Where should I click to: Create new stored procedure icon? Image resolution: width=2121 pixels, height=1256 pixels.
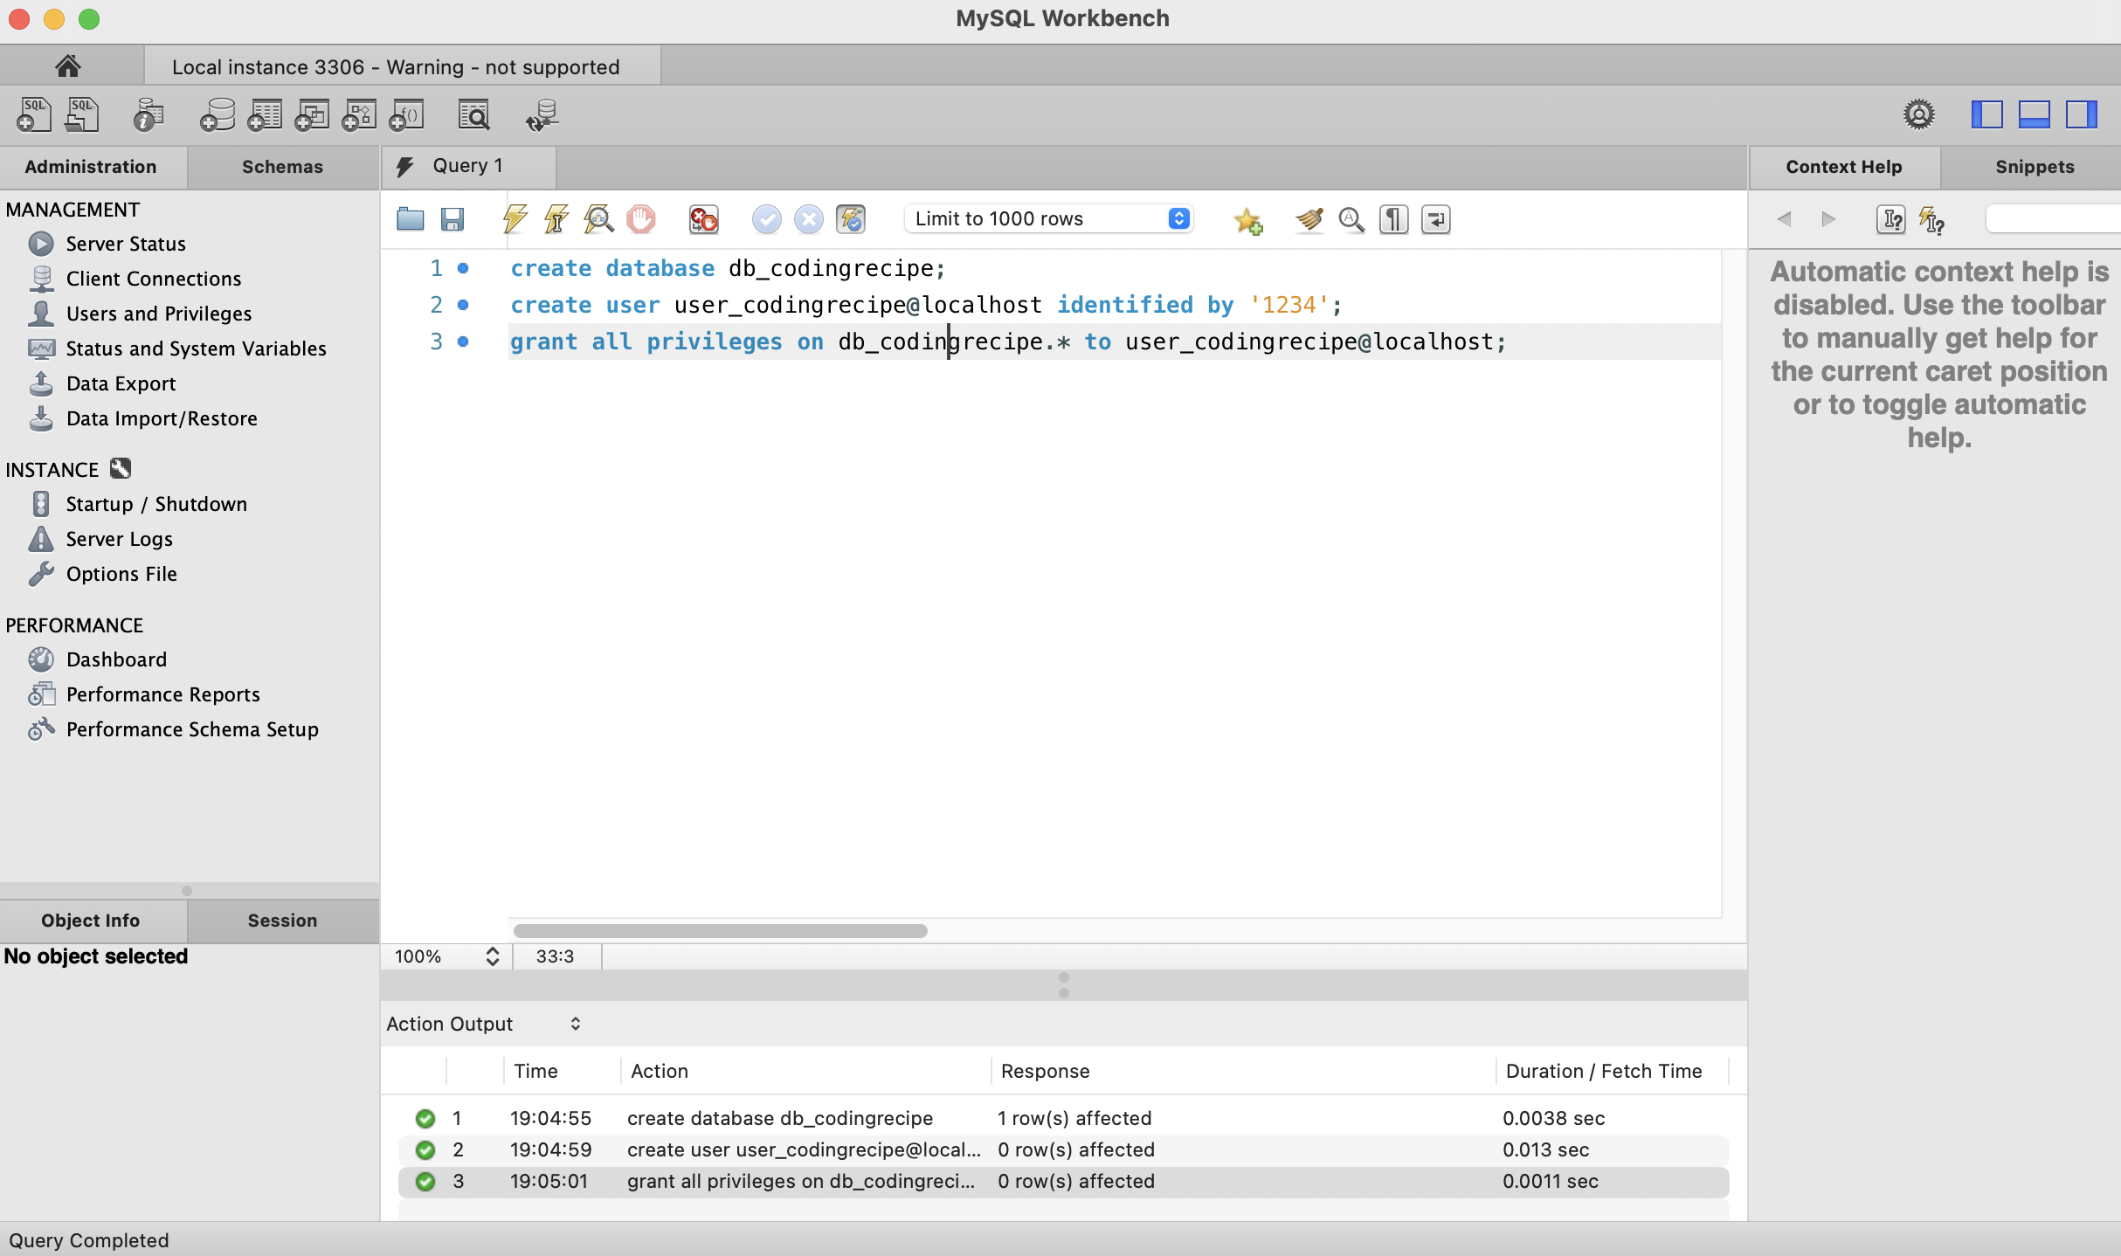(x=359, y=114)
